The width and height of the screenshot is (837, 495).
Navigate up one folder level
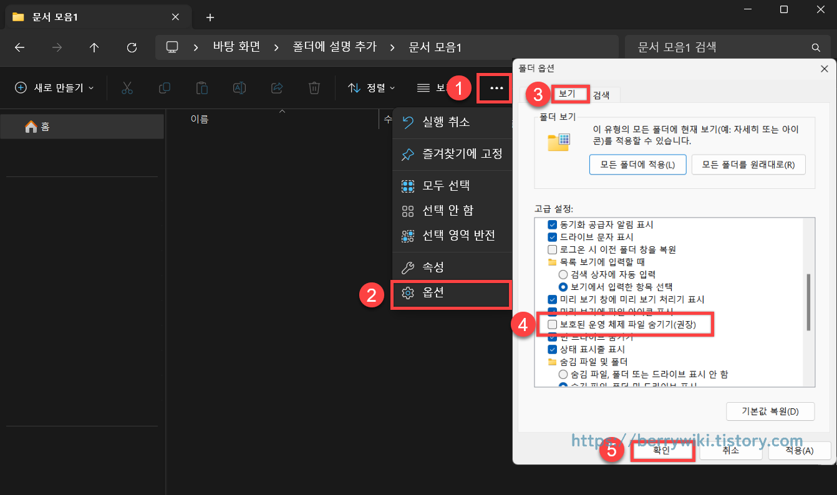[x=94, y=47]
